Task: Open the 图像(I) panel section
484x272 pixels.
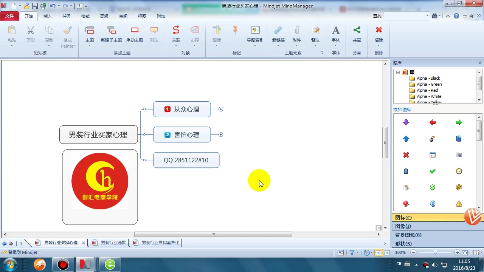Action: (x=437, y=226)
